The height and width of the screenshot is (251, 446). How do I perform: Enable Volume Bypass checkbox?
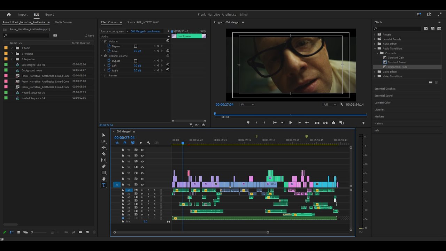coord(136,46)
